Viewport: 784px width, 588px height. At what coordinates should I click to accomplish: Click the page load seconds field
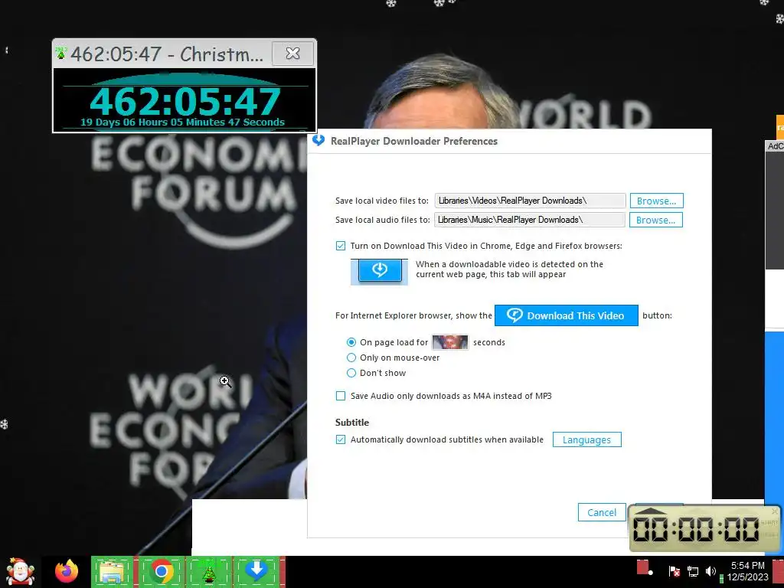coord(450,342)
